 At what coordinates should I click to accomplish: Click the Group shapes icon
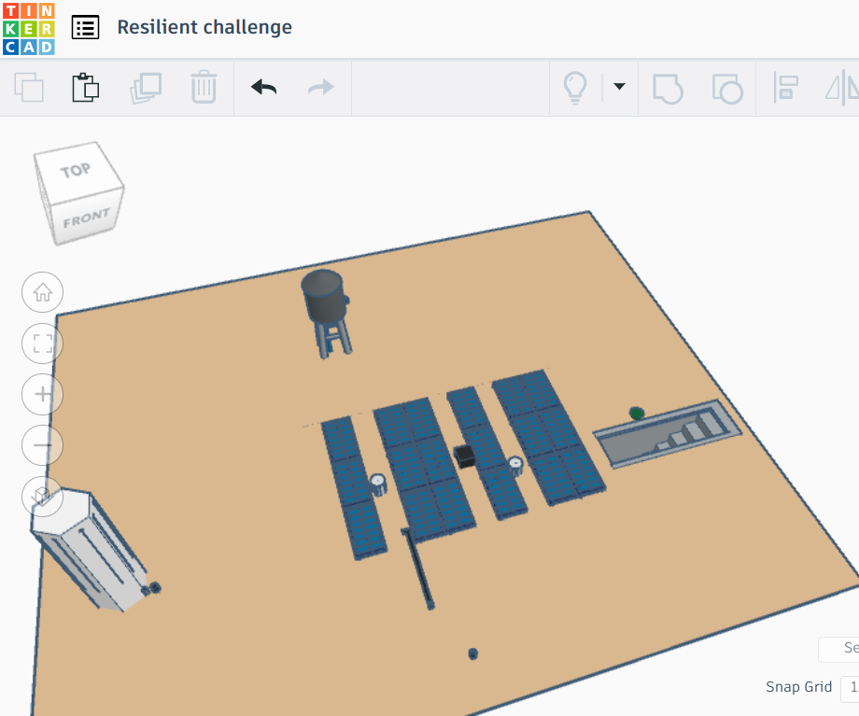pos(668,88)
